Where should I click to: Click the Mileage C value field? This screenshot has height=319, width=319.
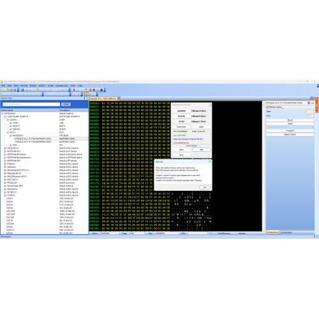[x=181, y=121]
